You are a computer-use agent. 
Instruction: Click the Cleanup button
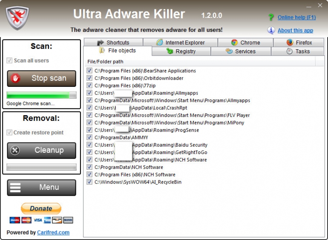click(41, 150)
